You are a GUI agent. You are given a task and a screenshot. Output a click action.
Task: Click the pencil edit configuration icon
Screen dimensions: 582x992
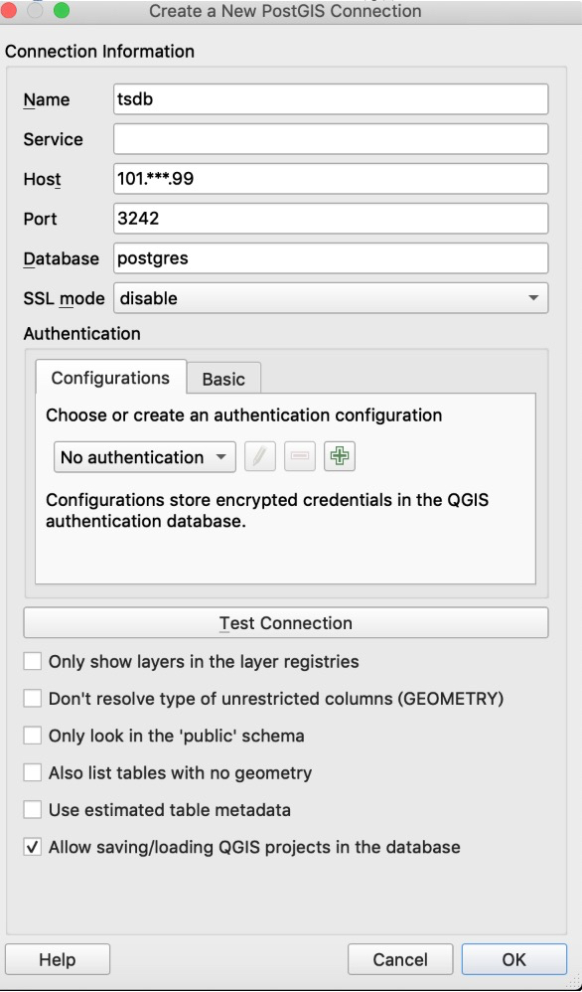click(x=260, y=456)
